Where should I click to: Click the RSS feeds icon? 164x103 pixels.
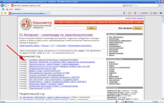(130, 13)
